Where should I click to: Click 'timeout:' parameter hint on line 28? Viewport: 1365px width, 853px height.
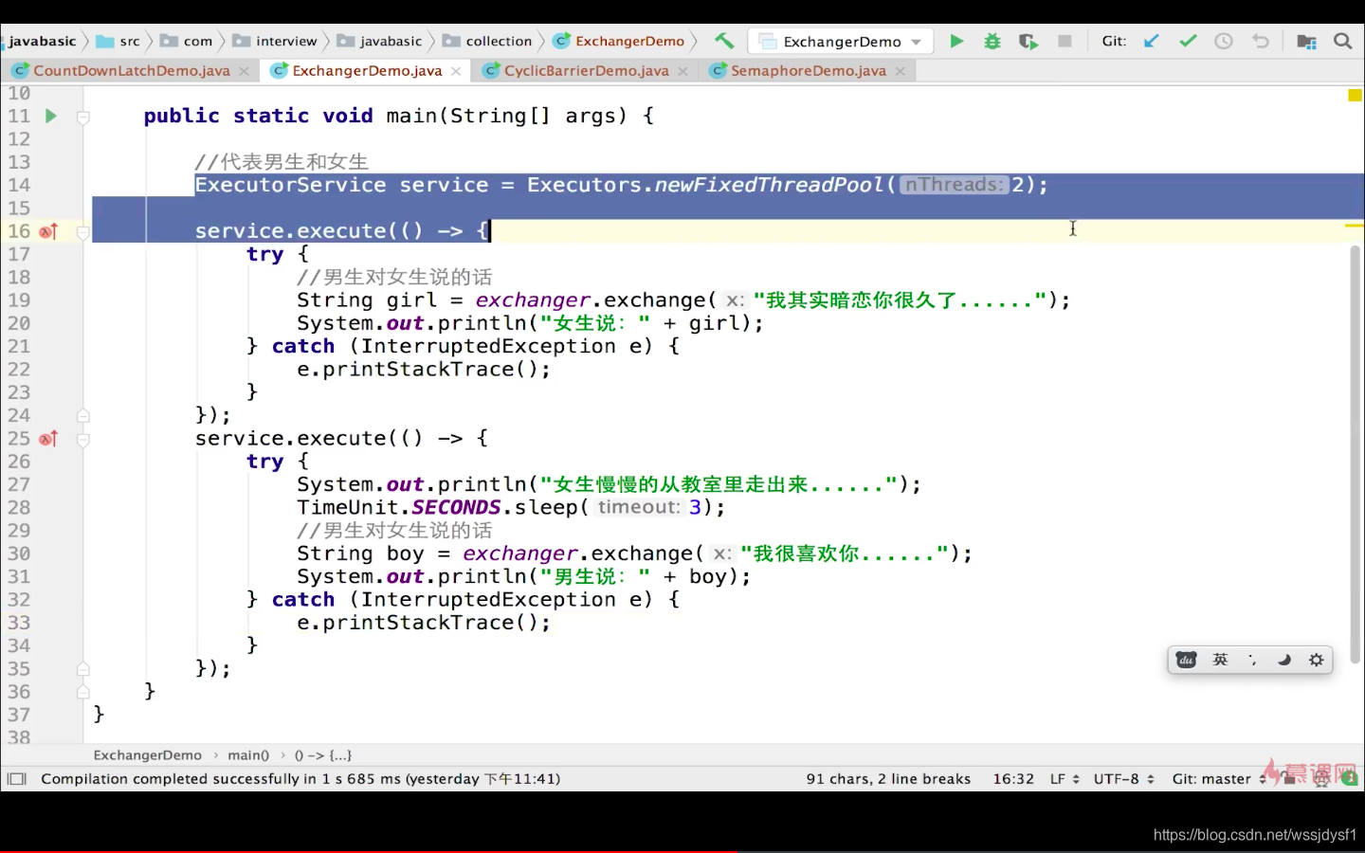639,507
